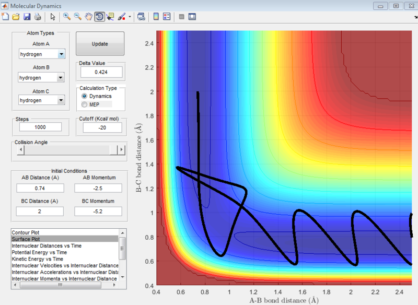
Task: Open the Atom C dropdown list
Action: 61,100
